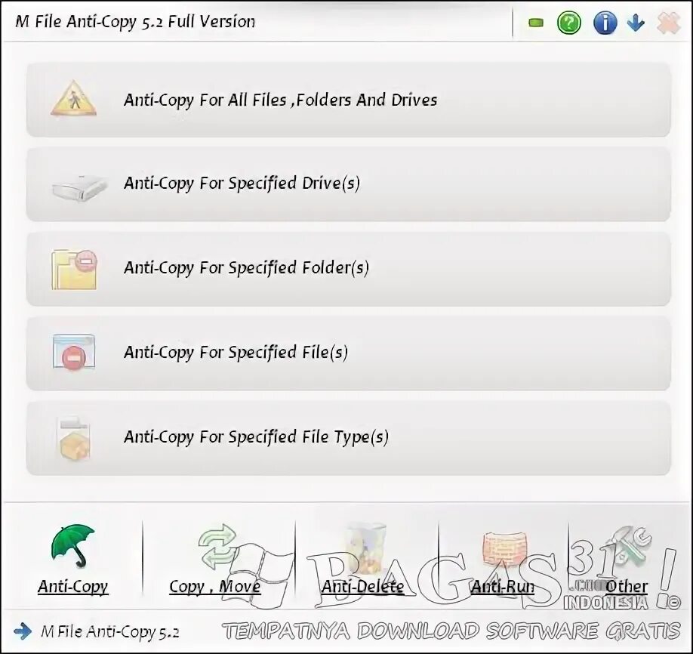
Task: Open the blue info icon
Action: [605, 23]
